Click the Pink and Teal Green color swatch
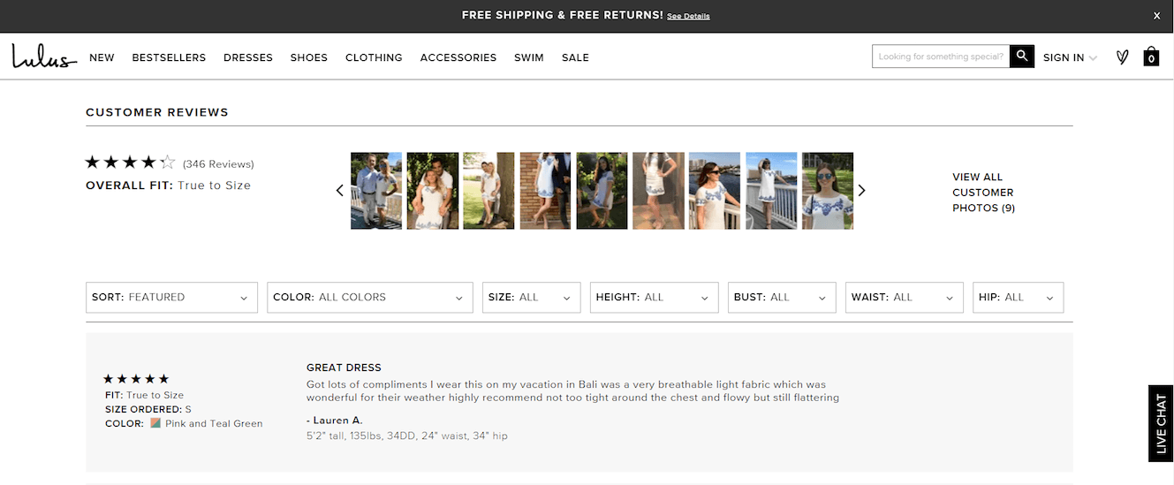Screen dimensions: 1174x485 155,423
